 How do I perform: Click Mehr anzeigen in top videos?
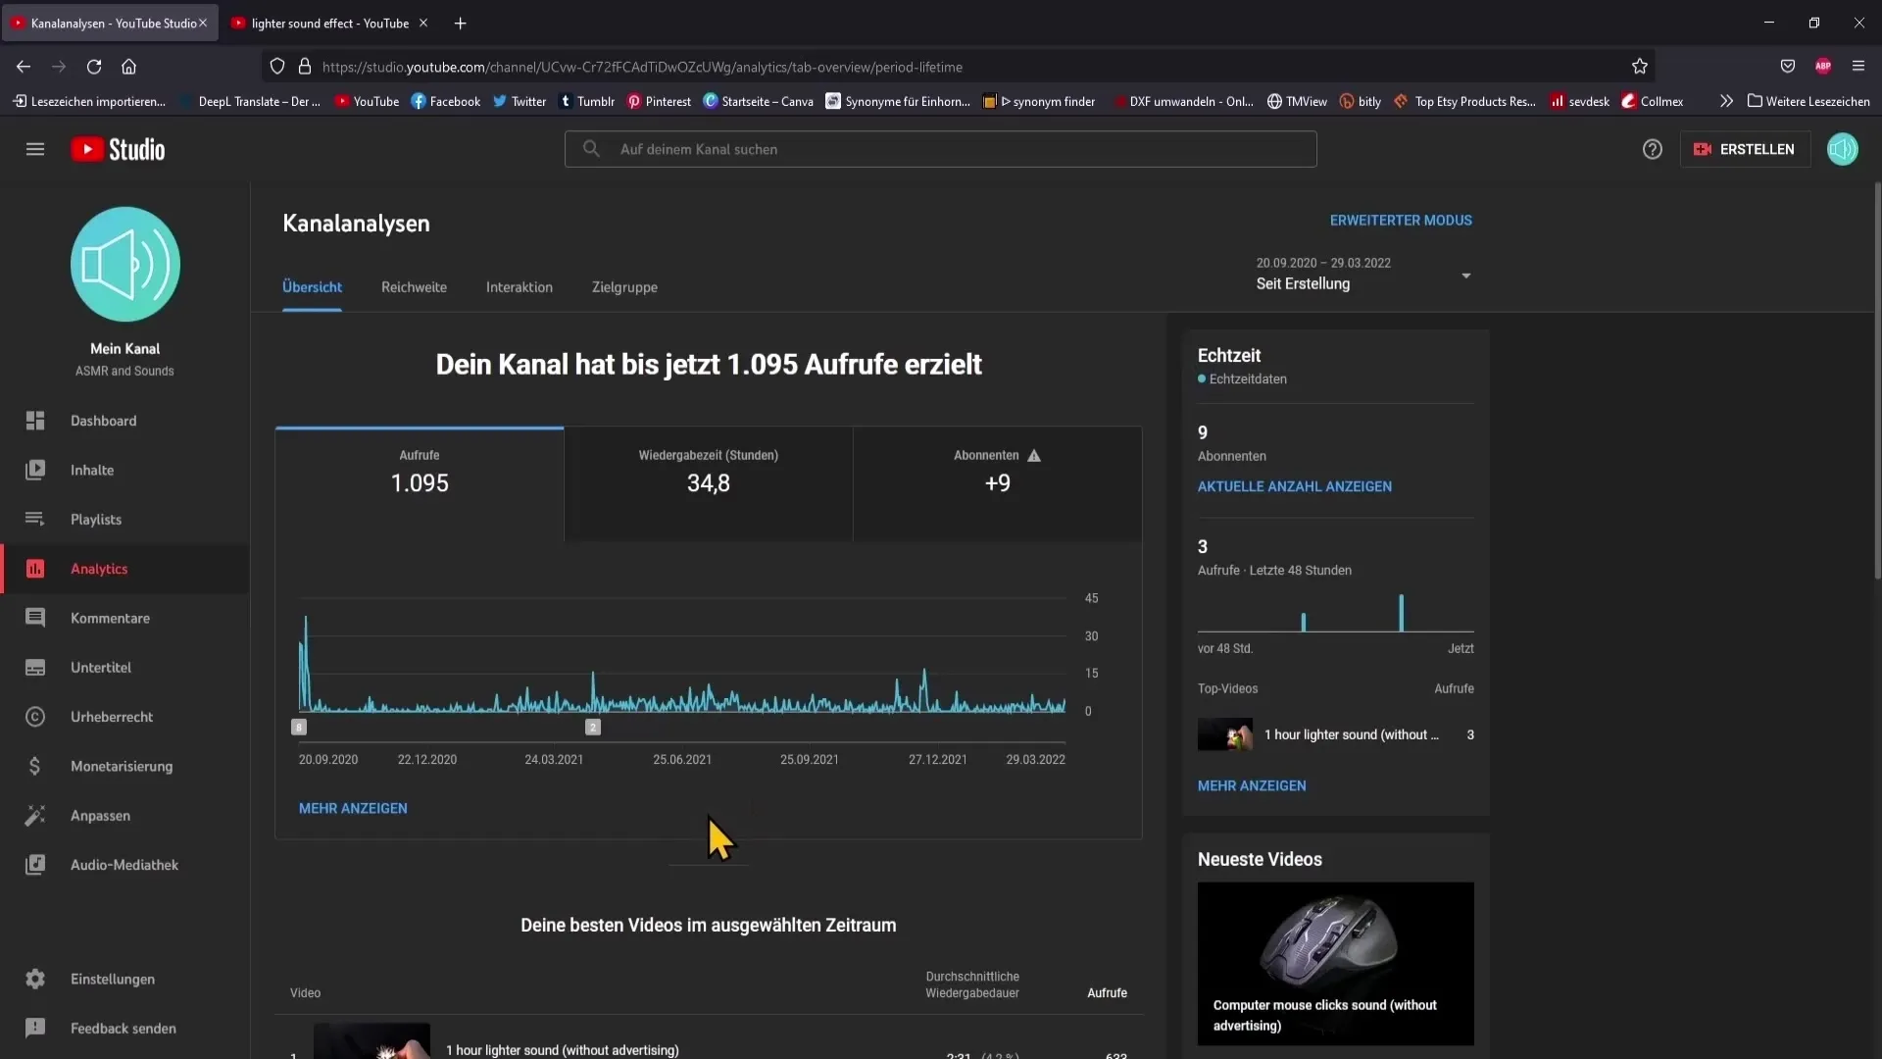pos(1251,784)
